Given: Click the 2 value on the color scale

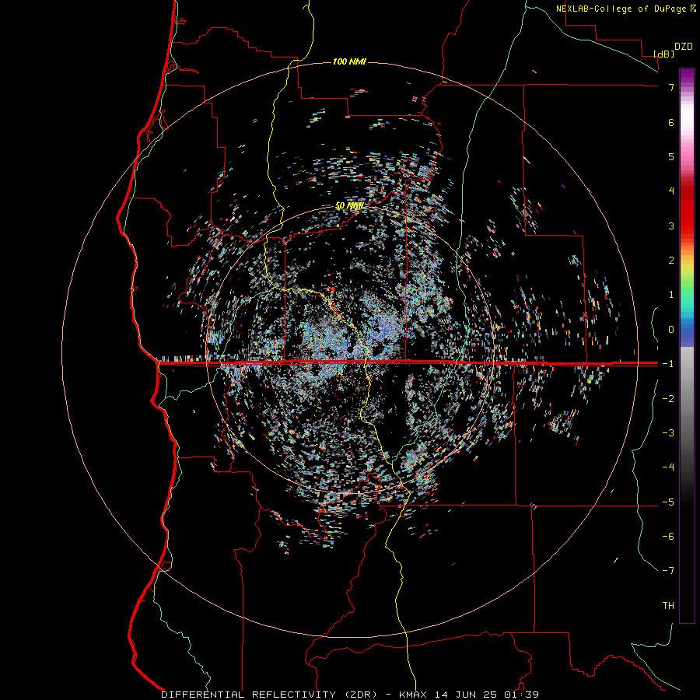Looking at the screenshot, I should point(671,261).
